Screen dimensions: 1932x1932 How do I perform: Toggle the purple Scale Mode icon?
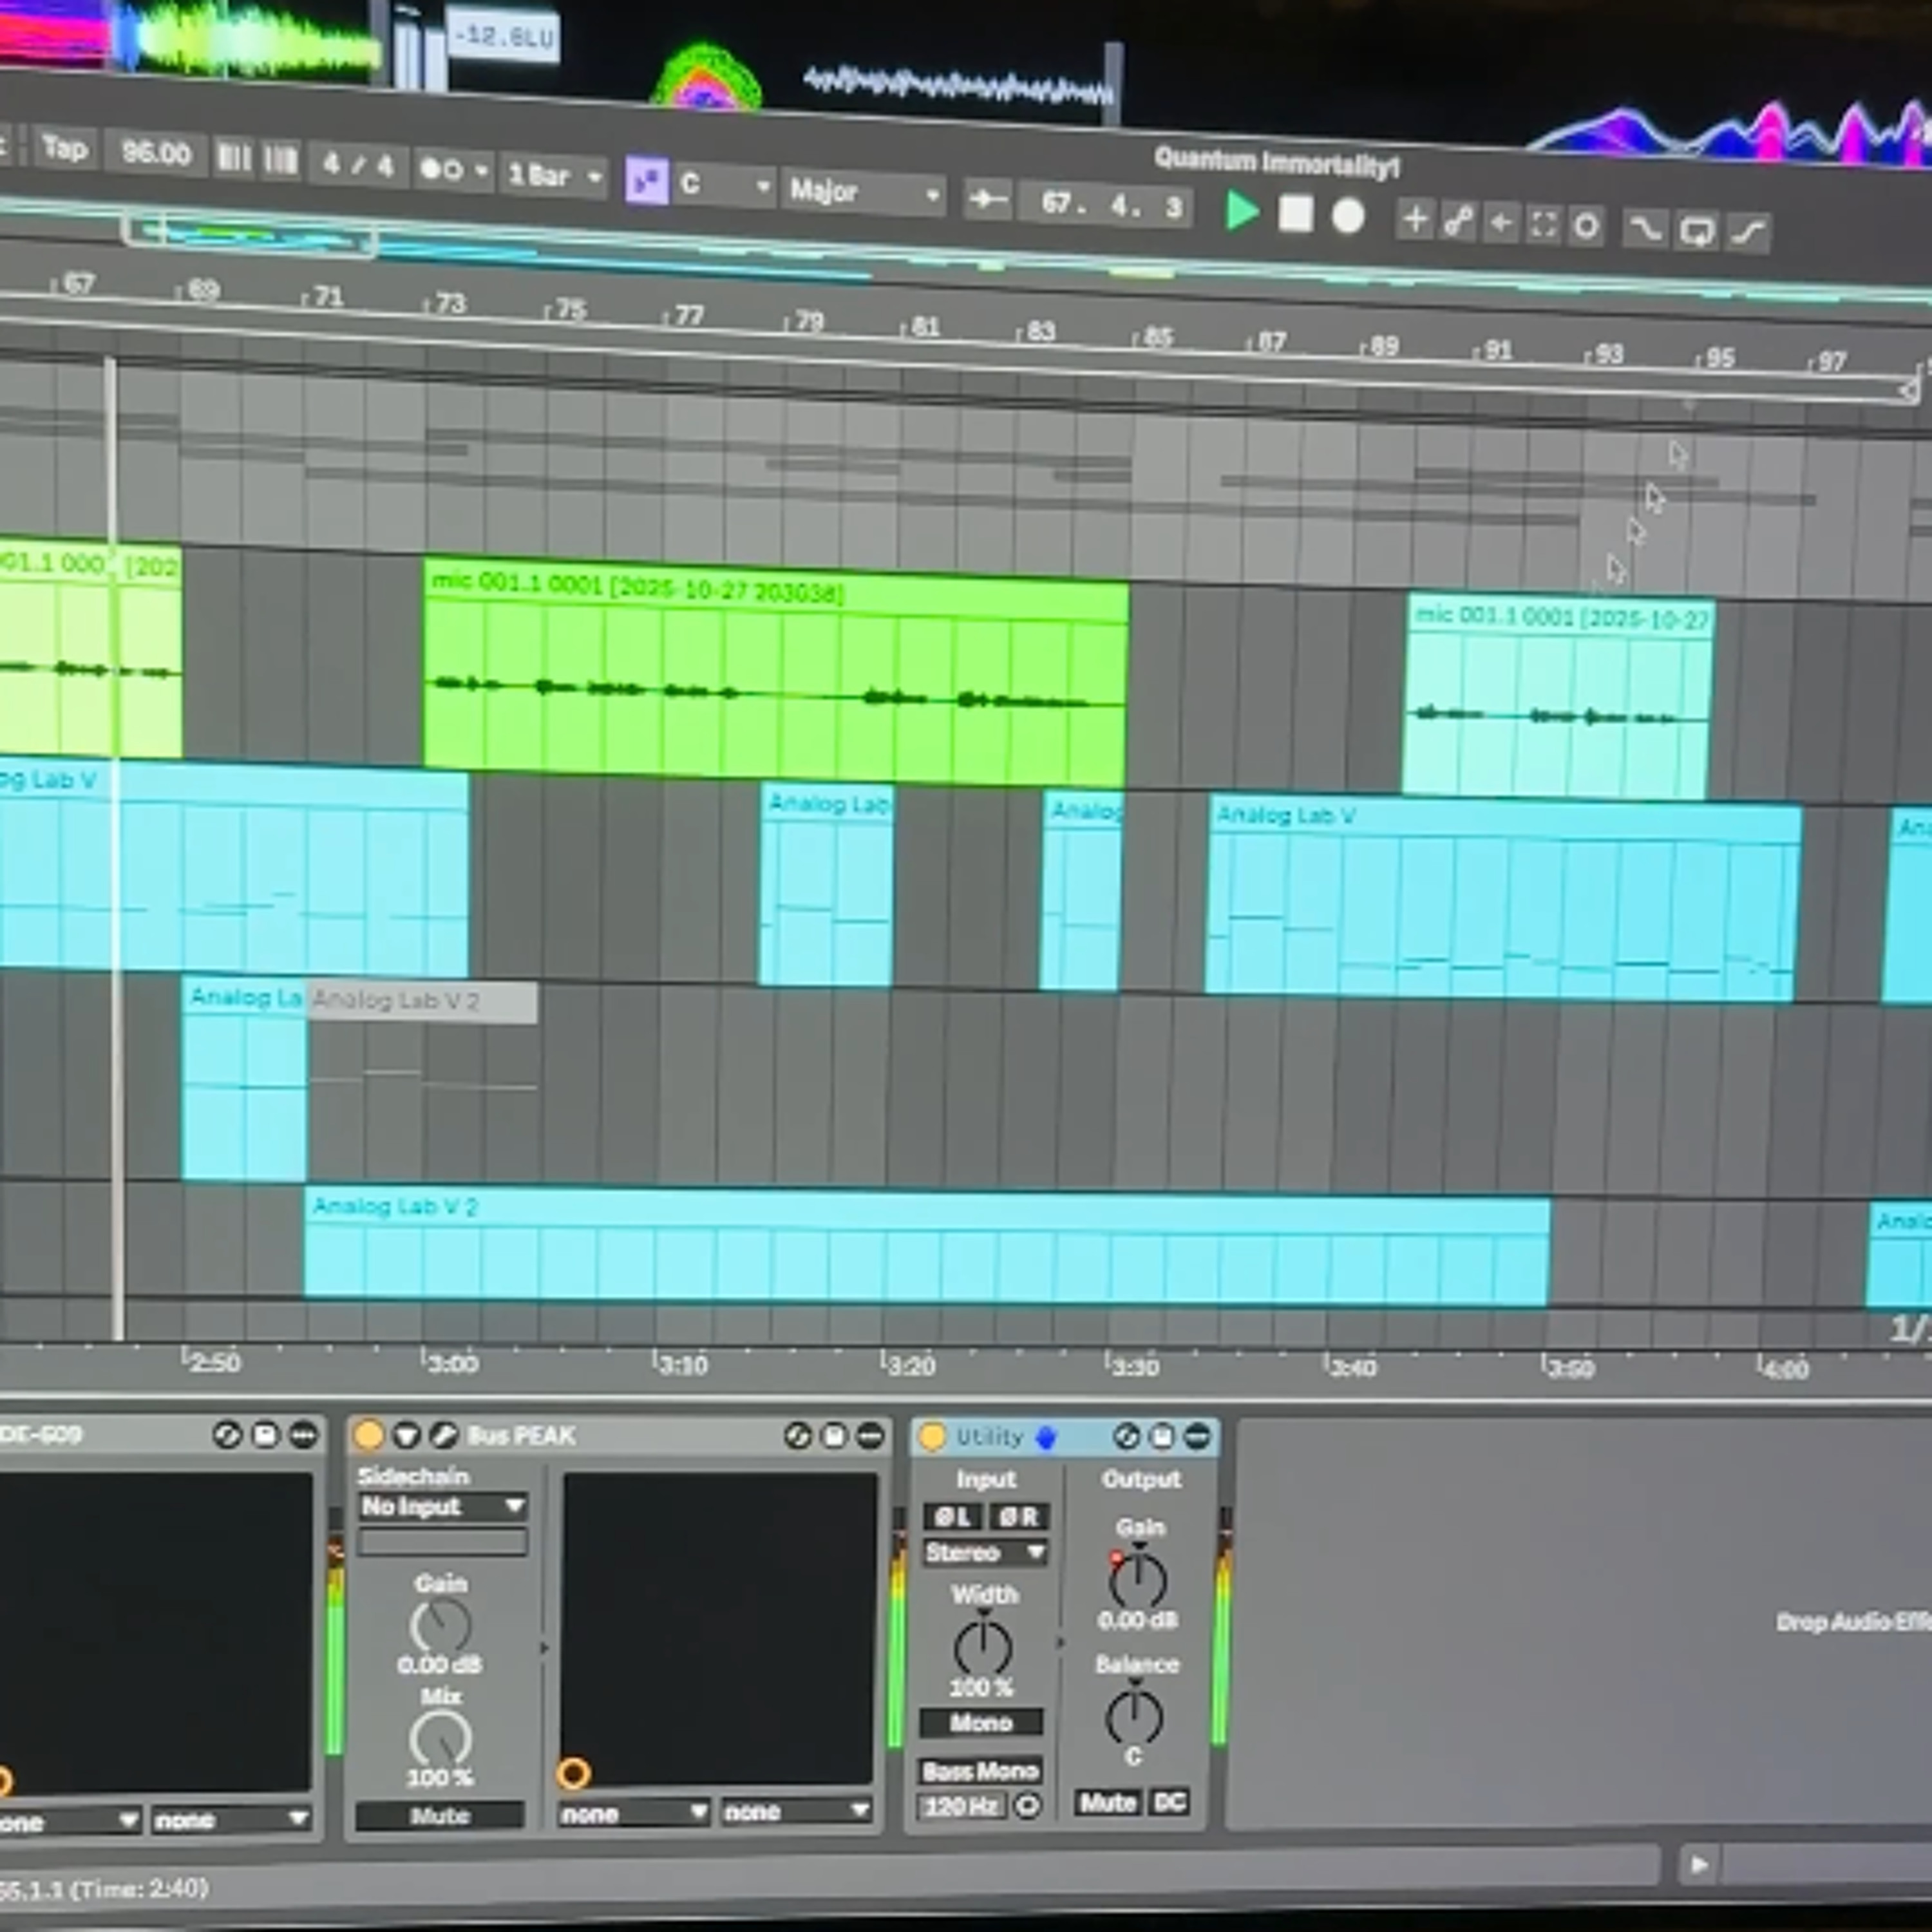[x=646, y=182]
